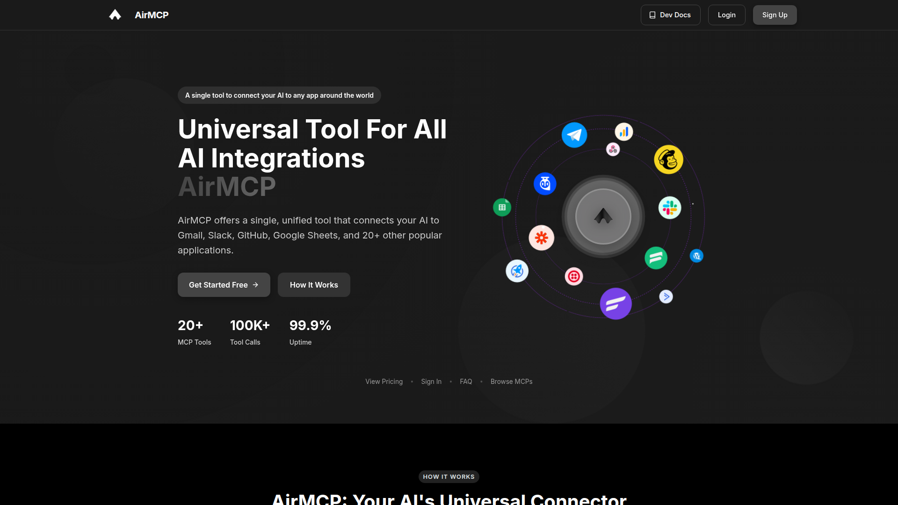Screen dimensions: 898x505
Task: Click the large purple Fluent icon
Action: click(616, 303)
